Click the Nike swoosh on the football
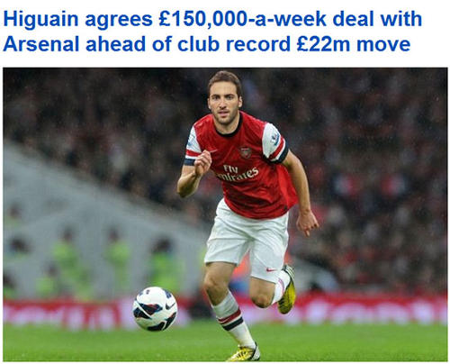Image resolution: width=450 pixels, height=364 pixels. click(x=170, y=305)
